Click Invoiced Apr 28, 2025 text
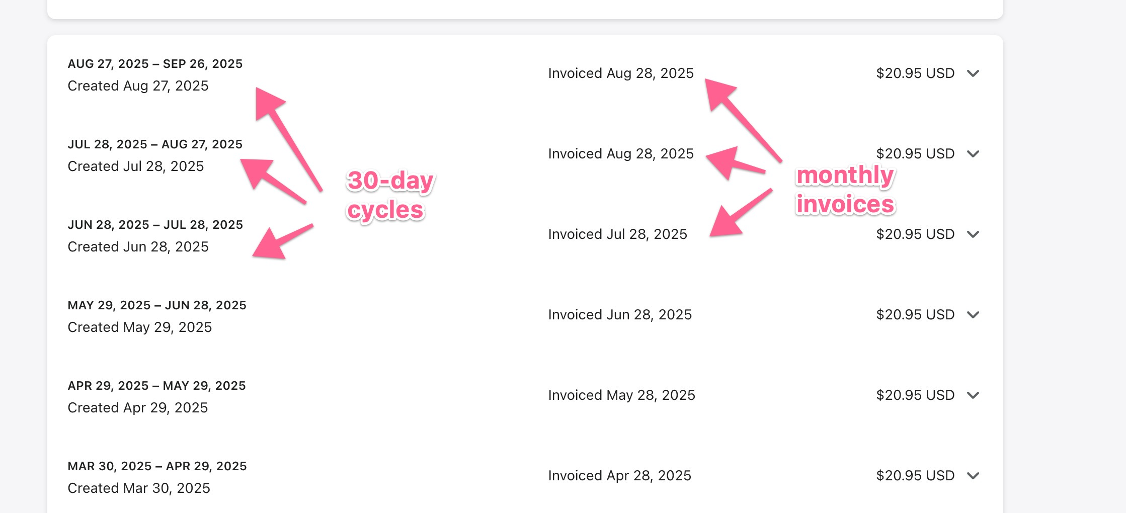 619,476
